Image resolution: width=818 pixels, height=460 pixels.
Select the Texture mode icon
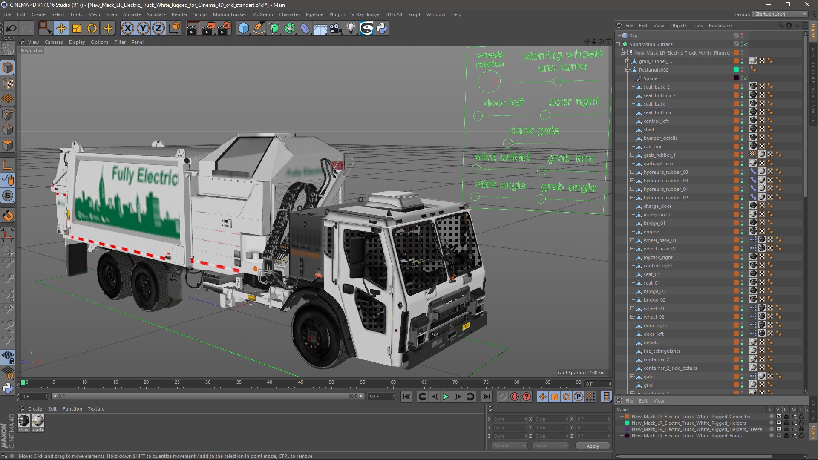(x=8, y=83)
